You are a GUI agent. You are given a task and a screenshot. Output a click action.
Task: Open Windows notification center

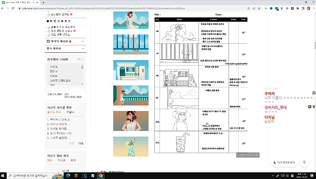point(312,175)
